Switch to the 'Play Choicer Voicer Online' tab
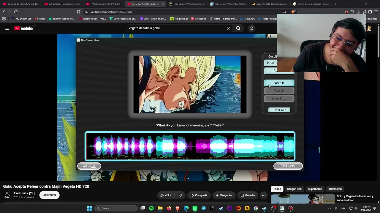 click(187, 4)
